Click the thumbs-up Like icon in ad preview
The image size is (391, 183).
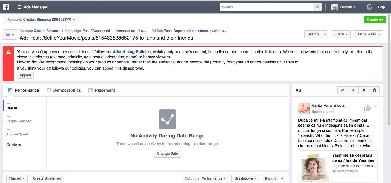pos(367,108)
